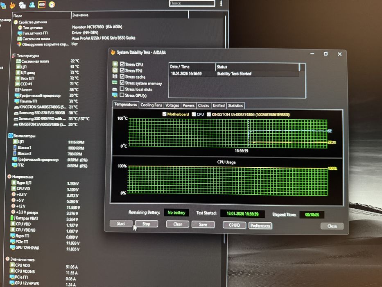Click the Вентиляторы fan icon
The image size is (382, 287).
[x=11, y=136]
